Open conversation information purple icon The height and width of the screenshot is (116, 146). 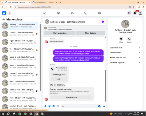click(103, 22)
